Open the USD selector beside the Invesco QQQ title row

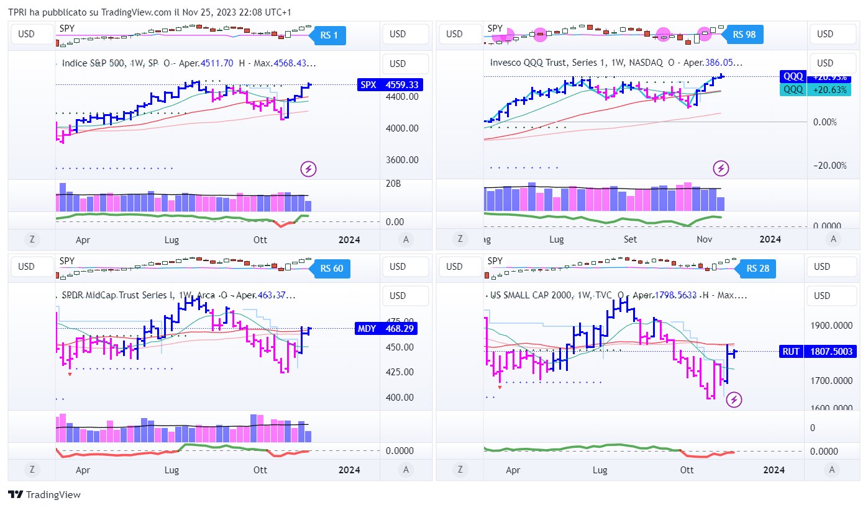pos(825,63)
